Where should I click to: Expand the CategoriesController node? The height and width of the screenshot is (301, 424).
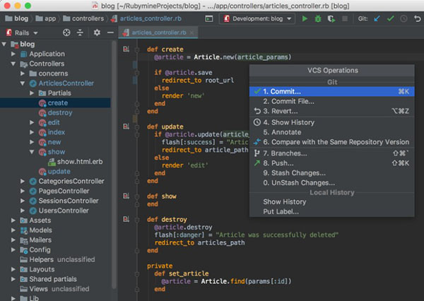click(x=23, y=181)
